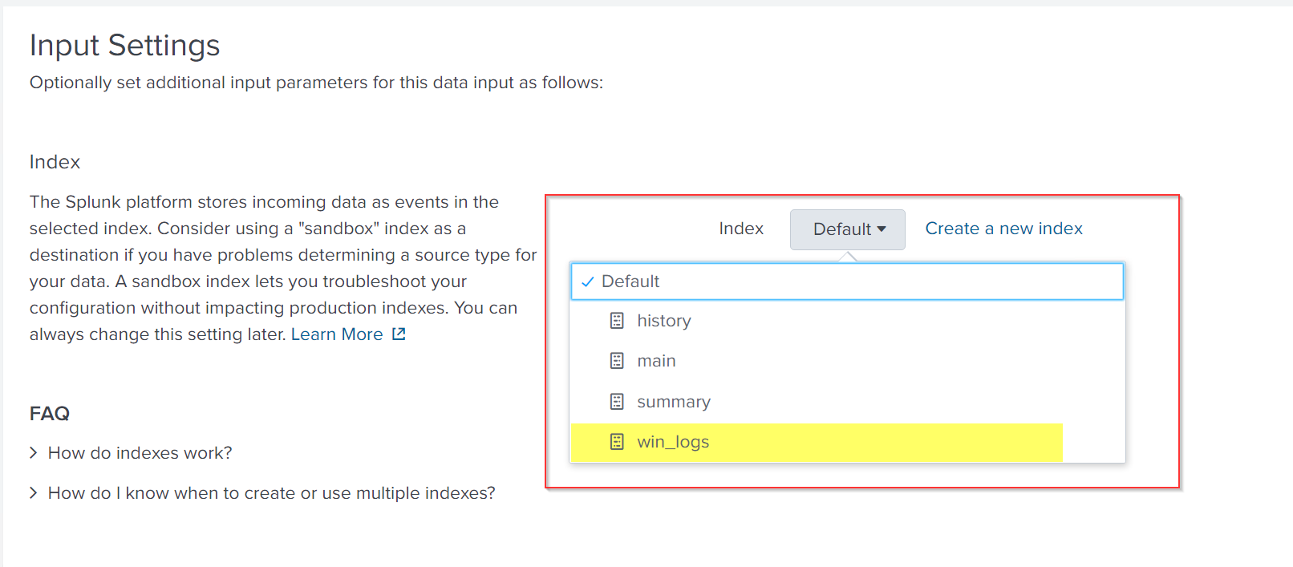Click the summary index document icon
The image size is (1293, 567).
[617, 402]
